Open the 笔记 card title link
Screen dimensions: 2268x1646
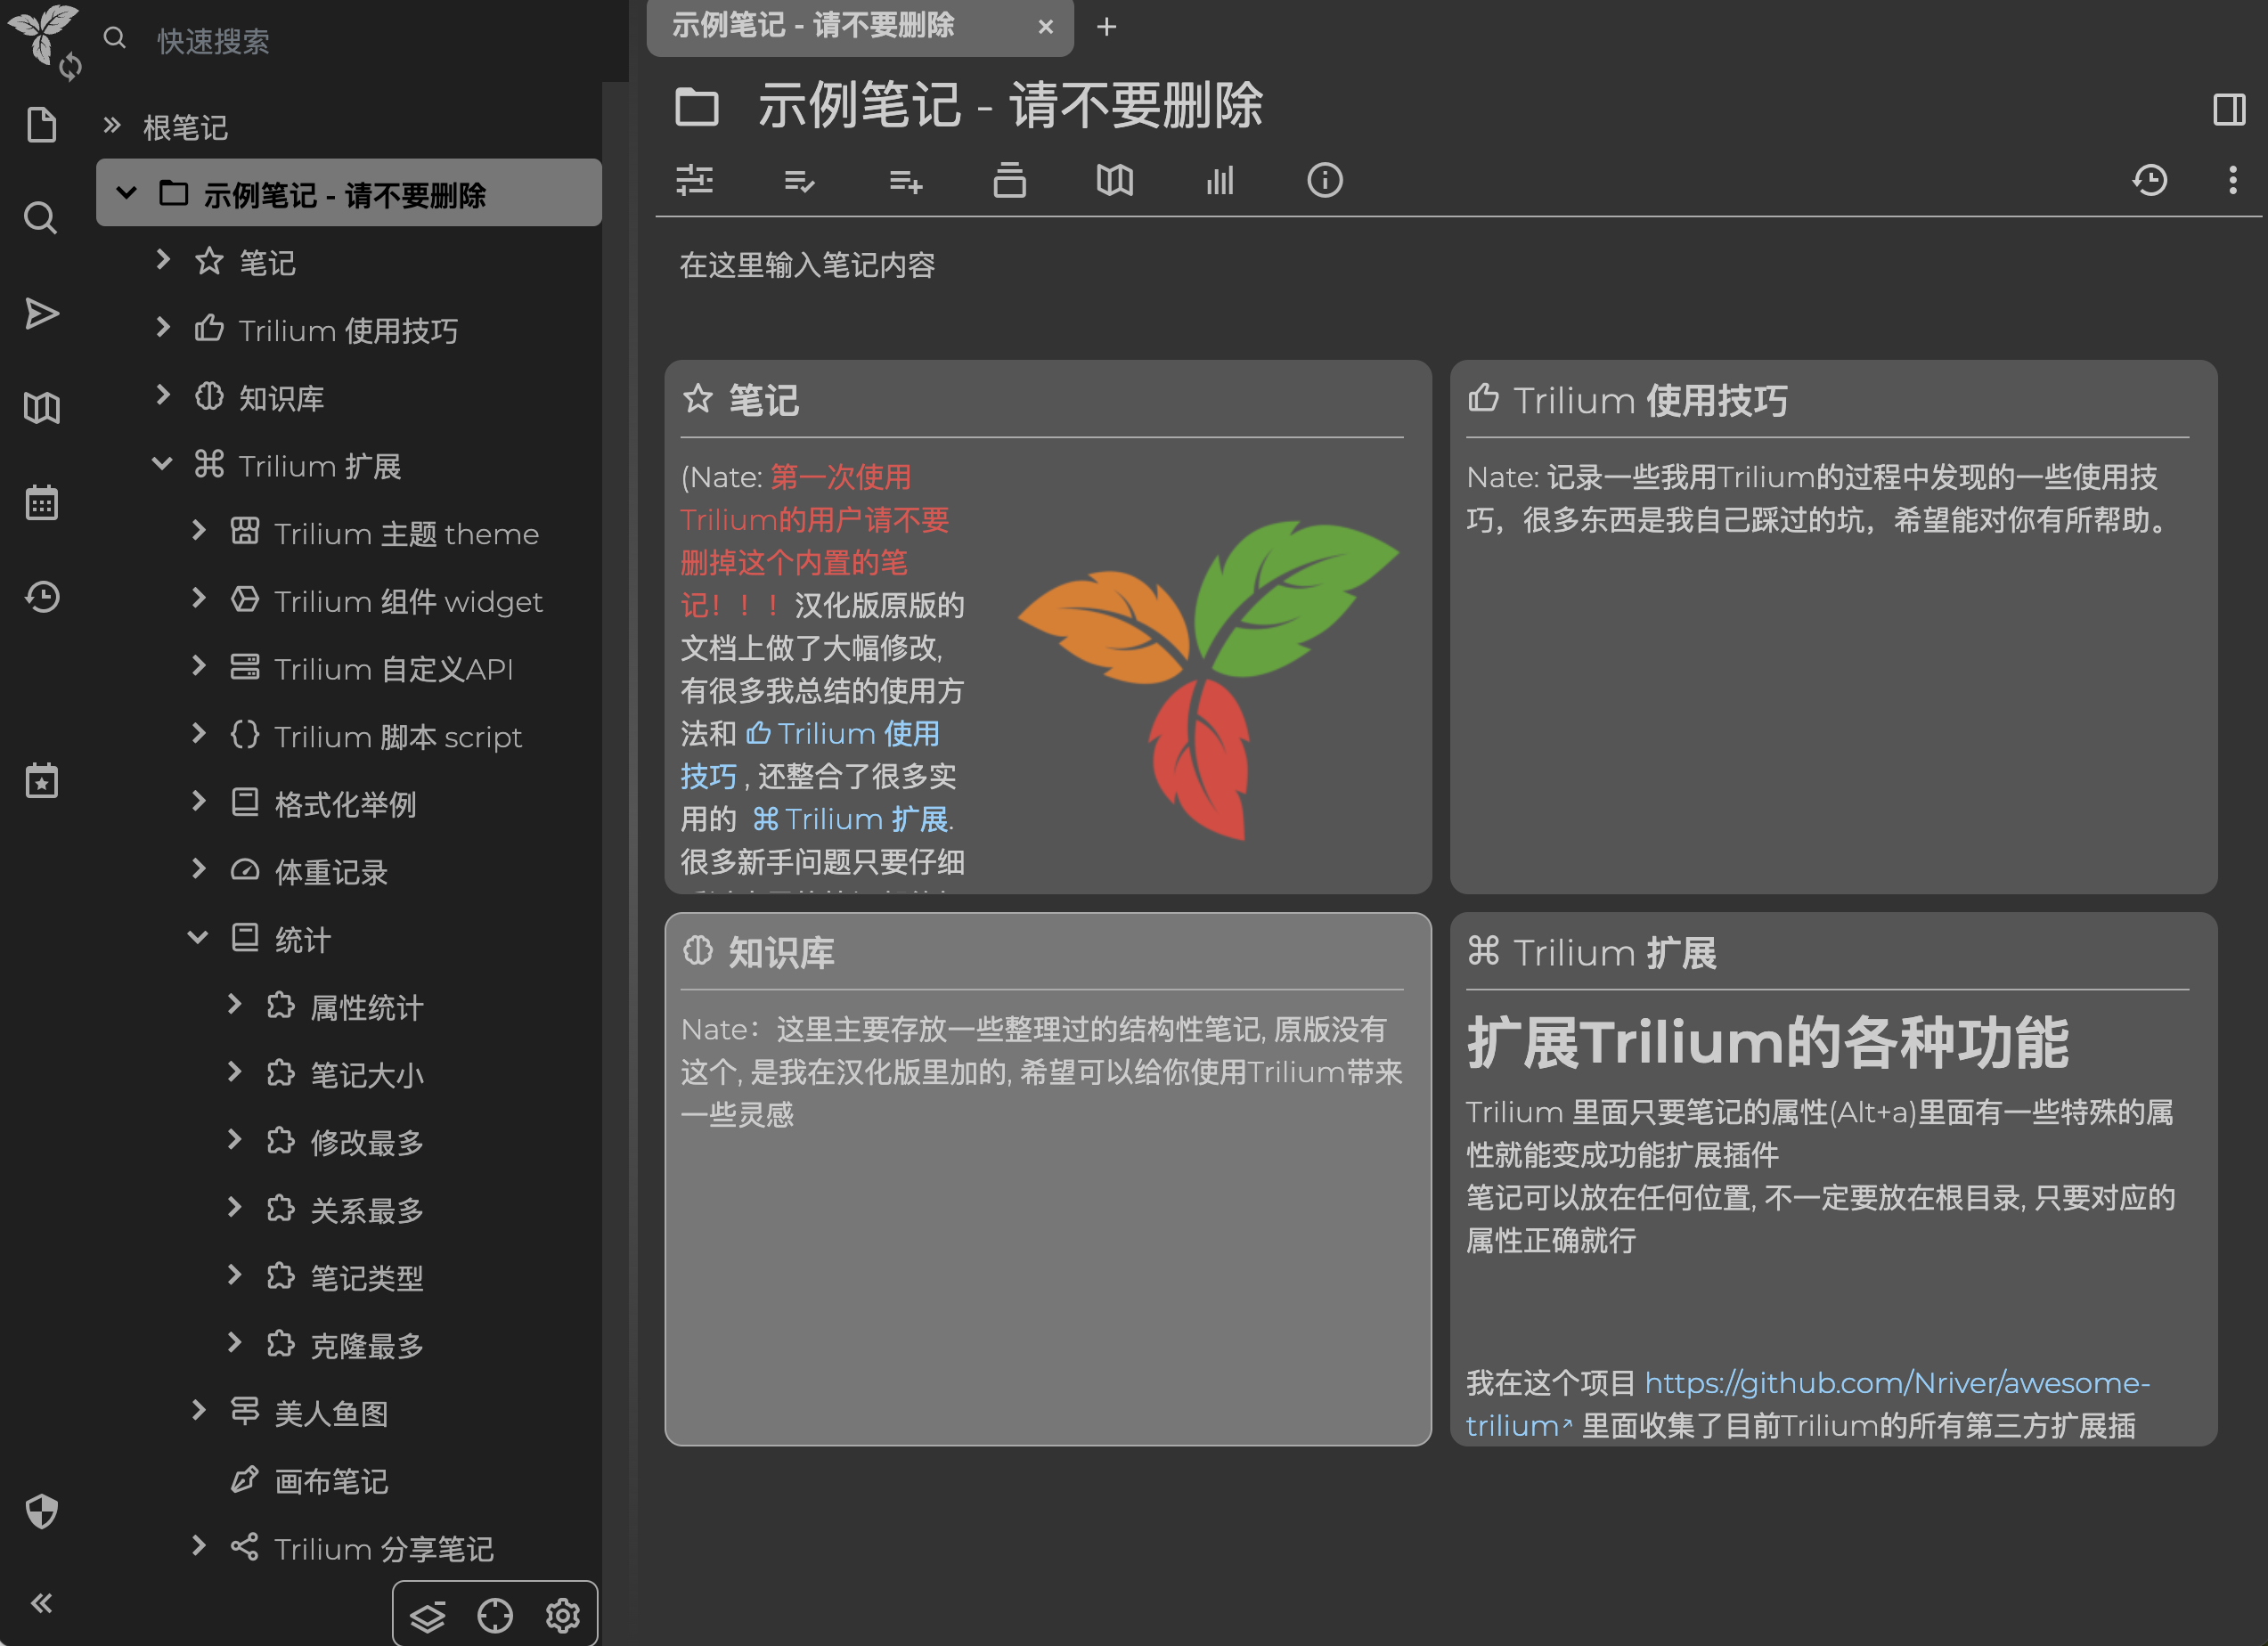763,400
